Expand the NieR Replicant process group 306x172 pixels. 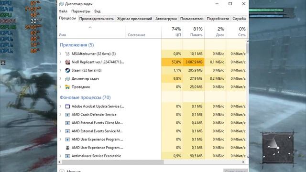point(61,62)
